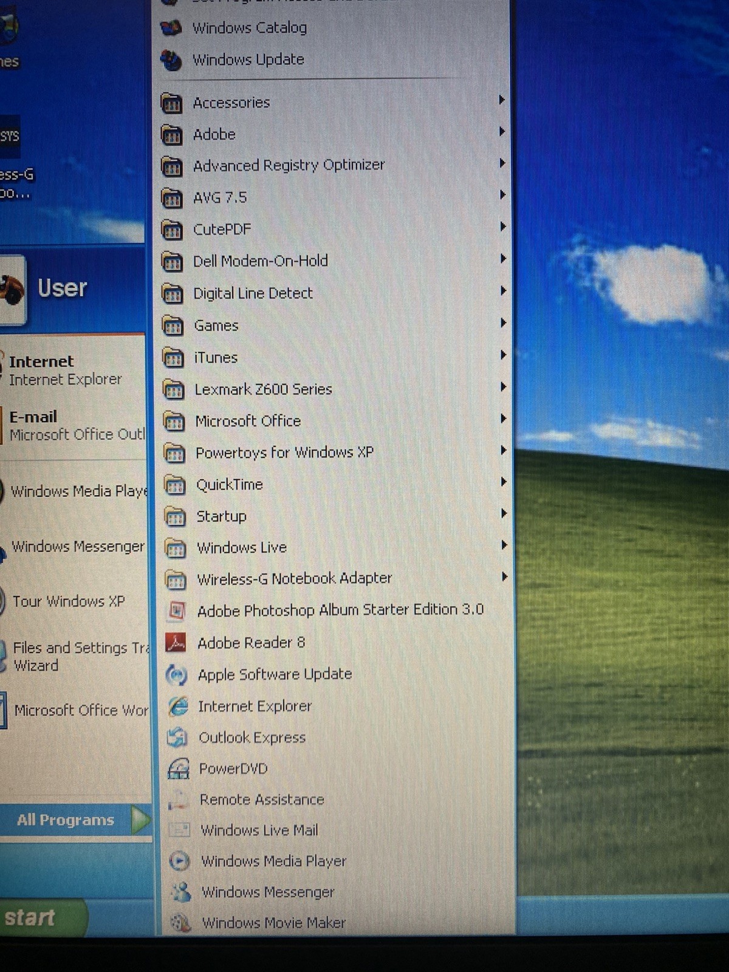Click the 'PowerDVD' label

pyautogui.click(x=233, y=768)
